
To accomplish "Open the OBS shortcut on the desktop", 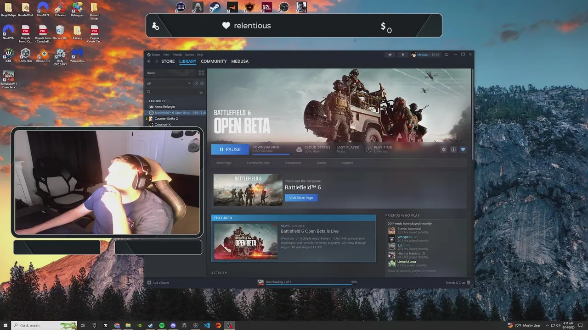I will [284, 7].
